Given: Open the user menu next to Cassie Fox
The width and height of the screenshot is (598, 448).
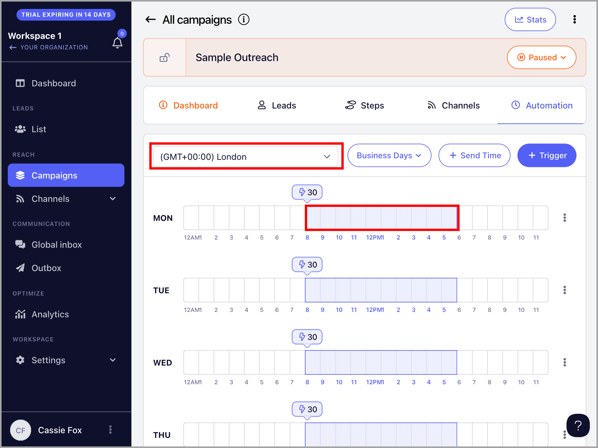Looking at the screenshot, I should [x=110, y=430].
